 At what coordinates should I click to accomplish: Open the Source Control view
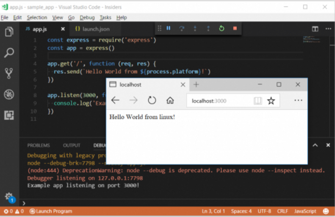coord(9,74)
